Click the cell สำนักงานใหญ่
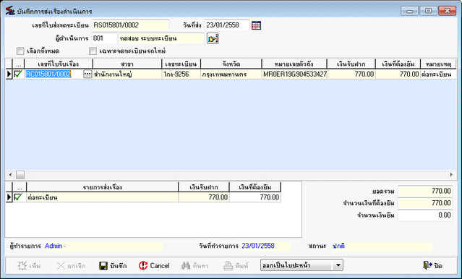This screenshot has width=462, height=279. pos(127,74)
